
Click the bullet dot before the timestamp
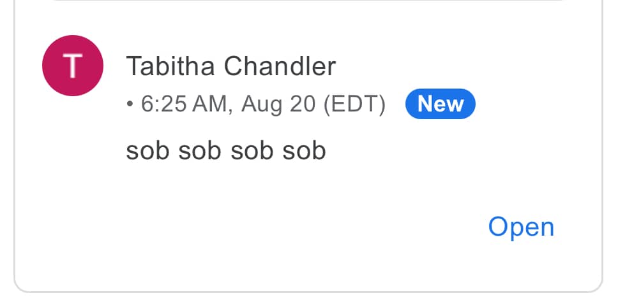[x=130, y=104]
